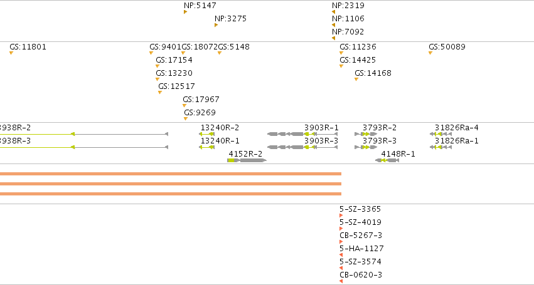Click the NP:5147 insertion triangle marker
Viewport: 534px width, 285px height.
click(x=185, y=12)
